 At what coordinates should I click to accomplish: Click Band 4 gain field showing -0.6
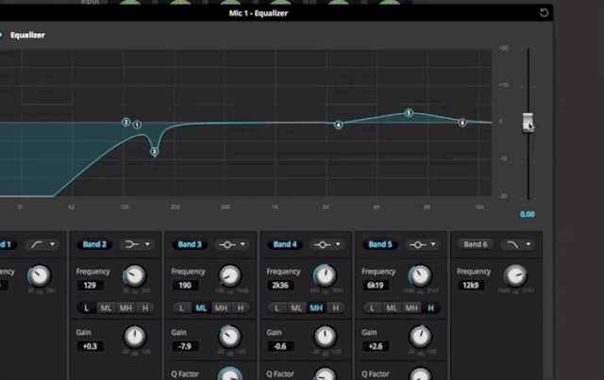pos(280,346)
